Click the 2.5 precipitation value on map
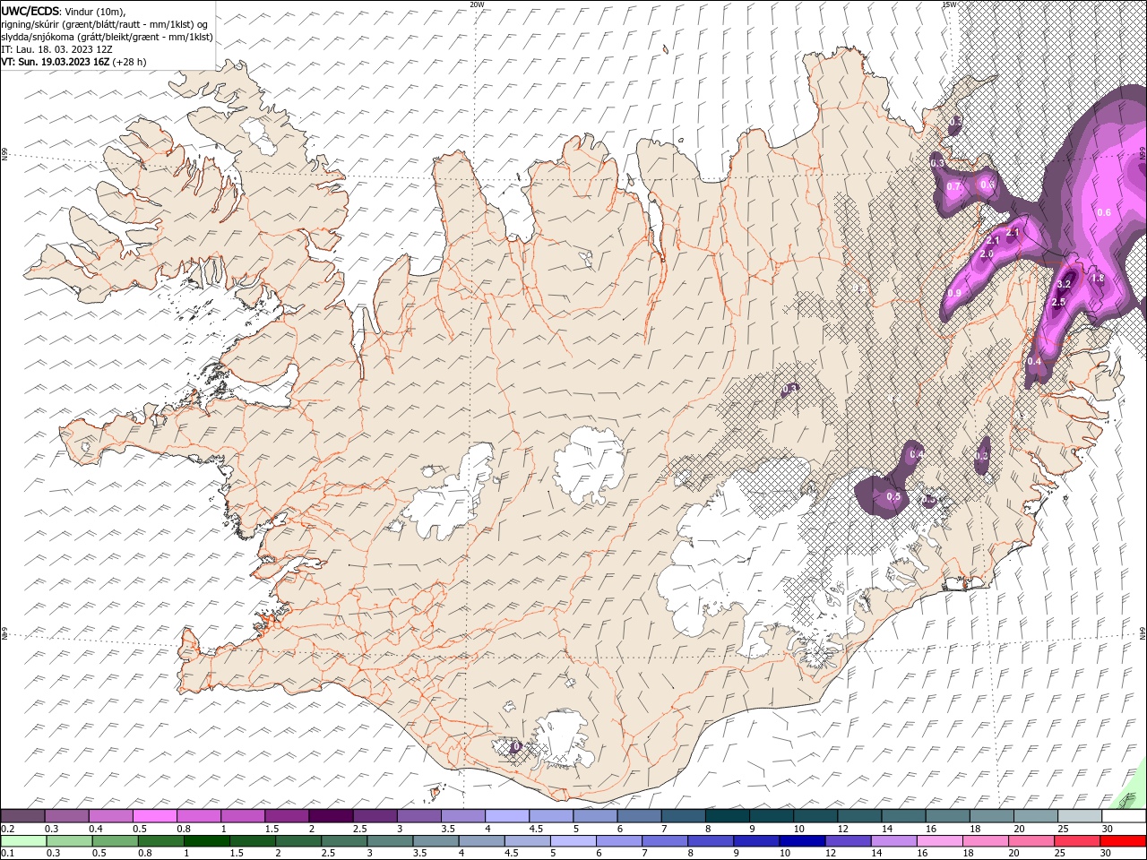 tap(1057, 303)
